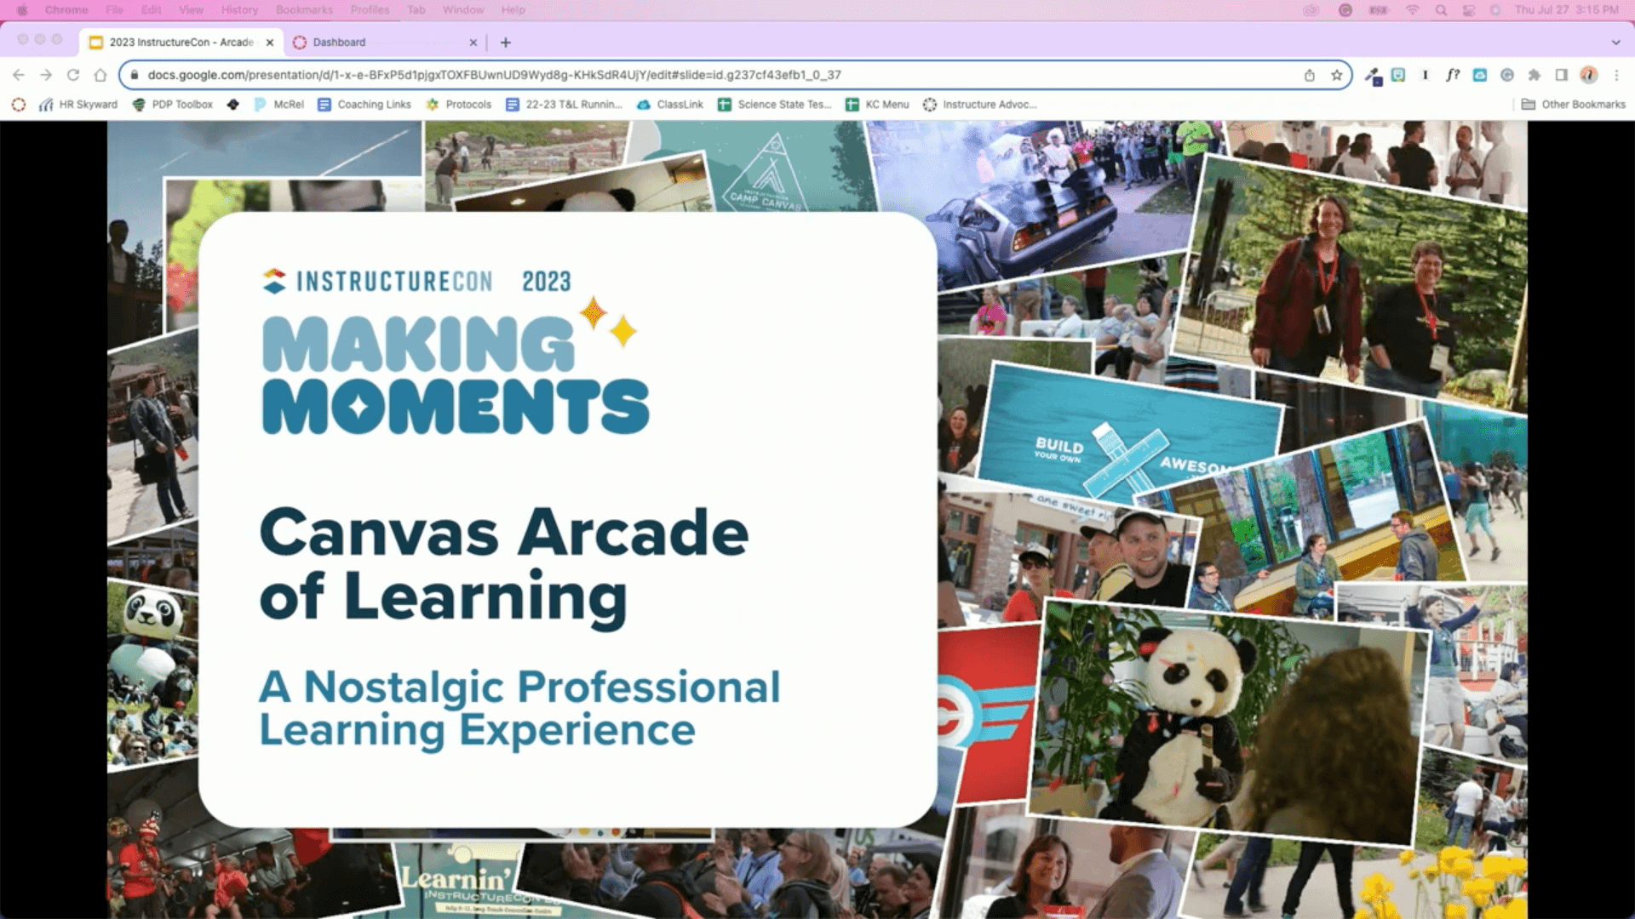Open the Bookmarks menu in menu bar
The image size is (1635, 919).
(303, 10)
